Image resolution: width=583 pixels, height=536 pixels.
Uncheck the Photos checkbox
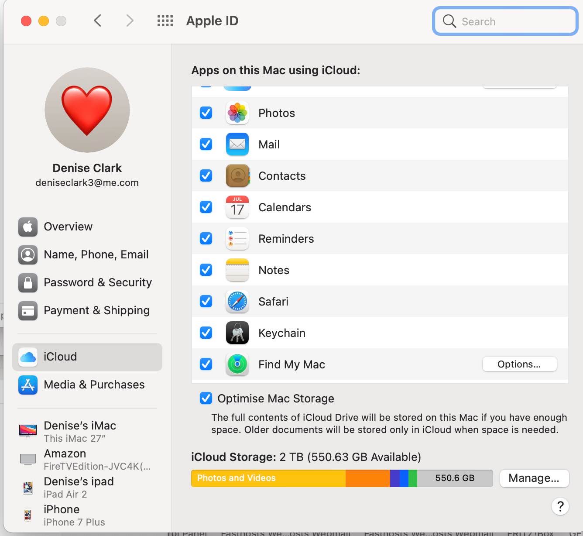206,113
